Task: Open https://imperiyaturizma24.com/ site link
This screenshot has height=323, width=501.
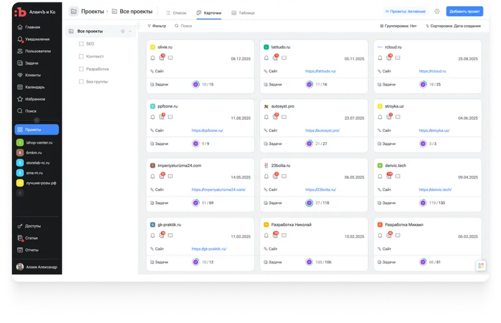Action: tap(219, 190)
